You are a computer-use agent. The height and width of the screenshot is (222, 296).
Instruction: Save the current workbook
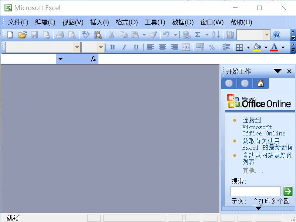pyautogui.click(x=34, y=34)
